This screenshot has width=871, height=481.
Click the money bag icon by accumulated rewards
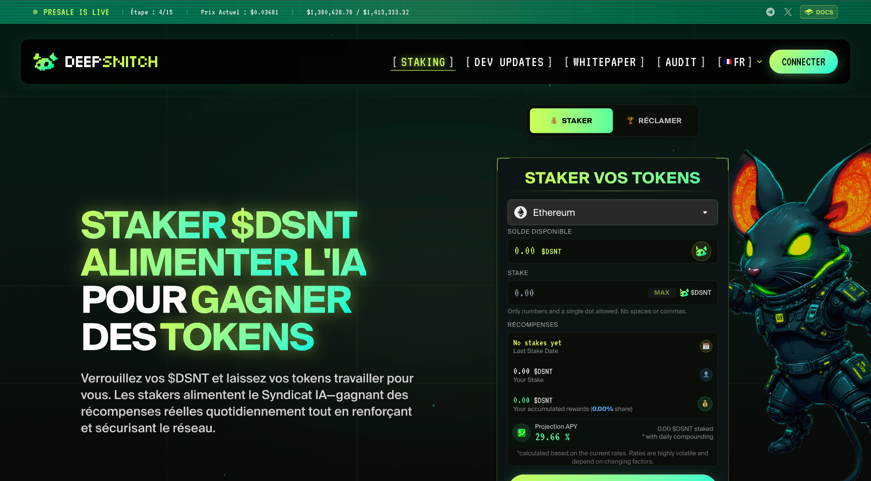click(x=705, y=404)
